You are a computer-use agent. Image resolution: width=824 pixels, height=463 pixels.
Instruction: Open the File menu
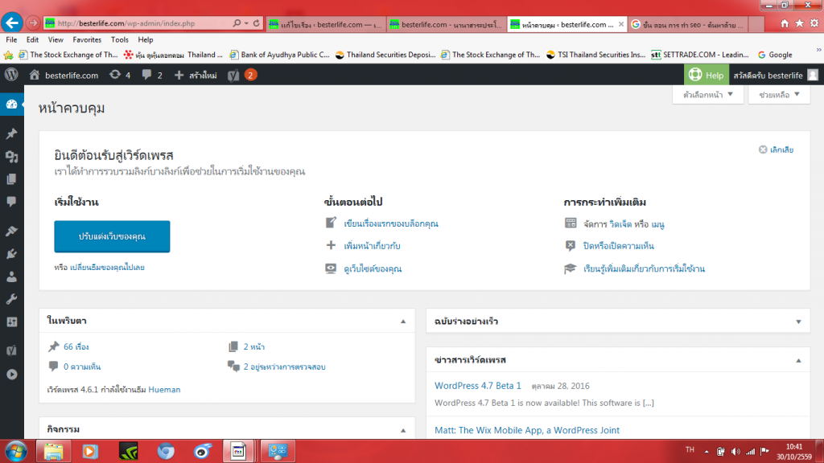[11, 40]
